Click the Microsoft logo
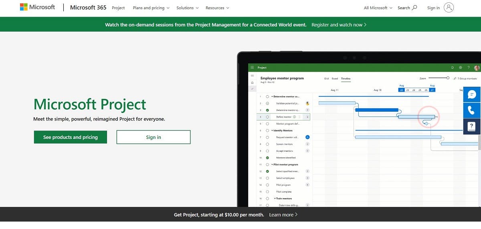This screenshot has height=229, width=481. point(37,7)
